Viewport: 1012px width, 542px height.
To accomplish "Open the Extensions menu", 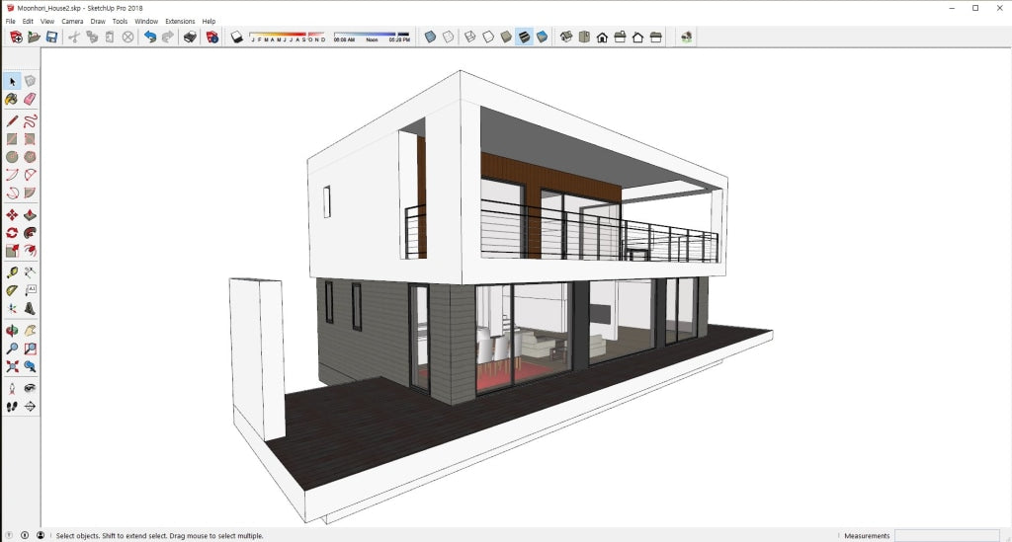I will coord(180,22).
